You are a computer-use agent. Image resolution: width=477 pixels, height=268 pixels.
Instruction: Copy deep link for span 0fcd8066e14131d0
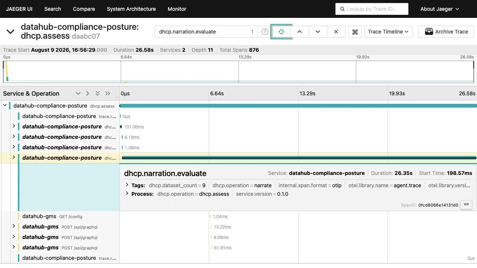click(466, 204)
